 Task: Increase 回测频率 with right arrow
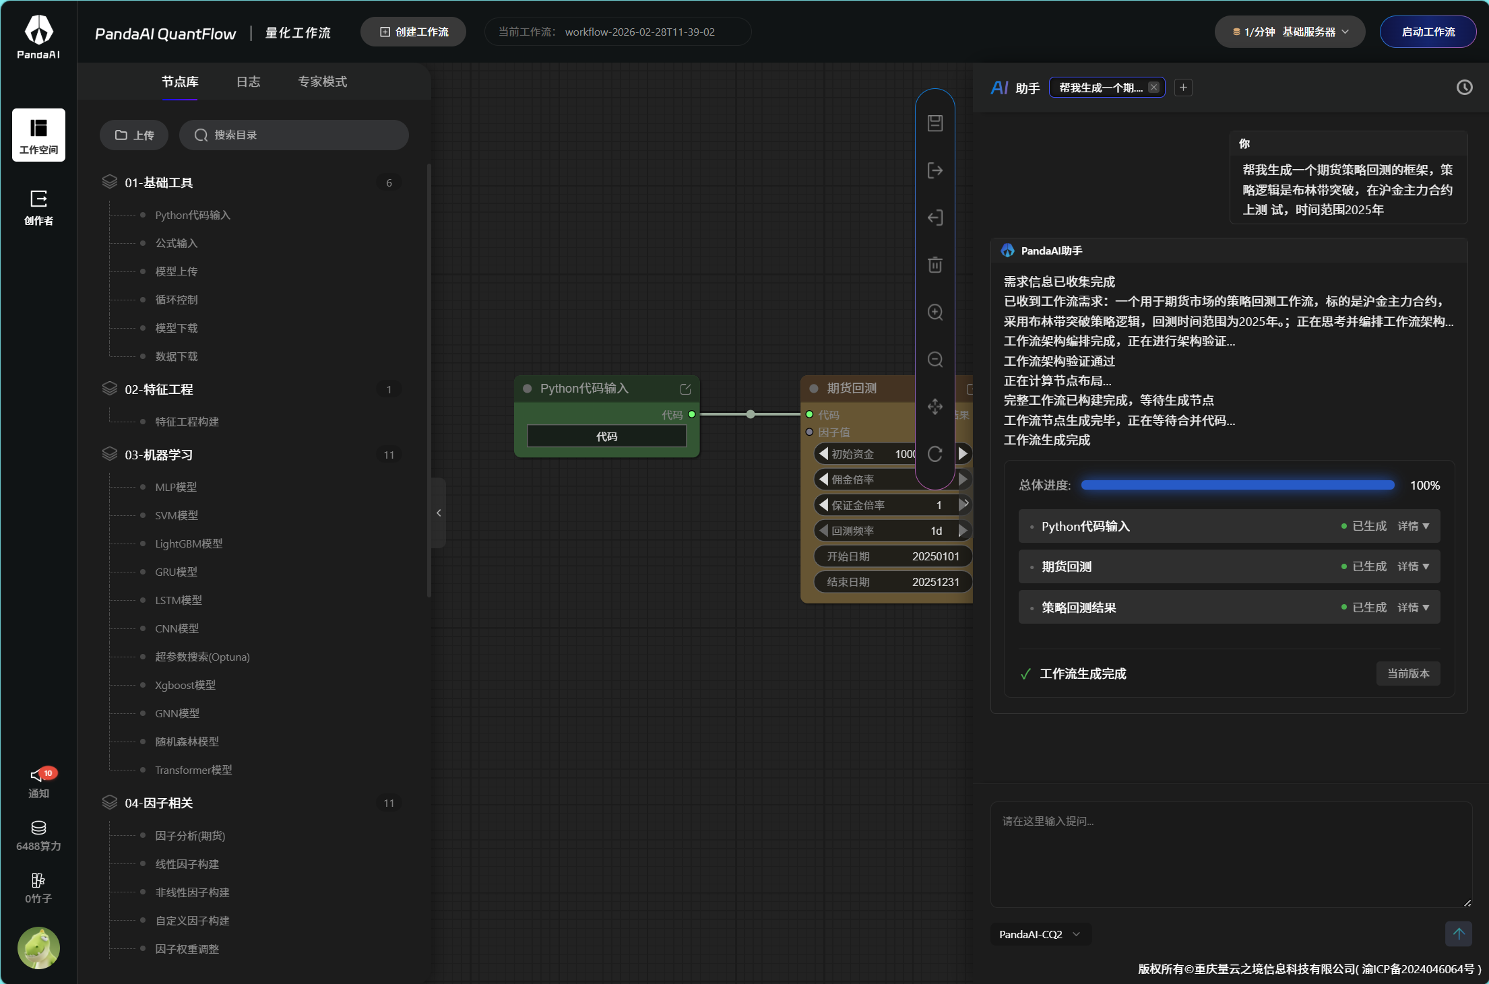(x=963, y=531)
